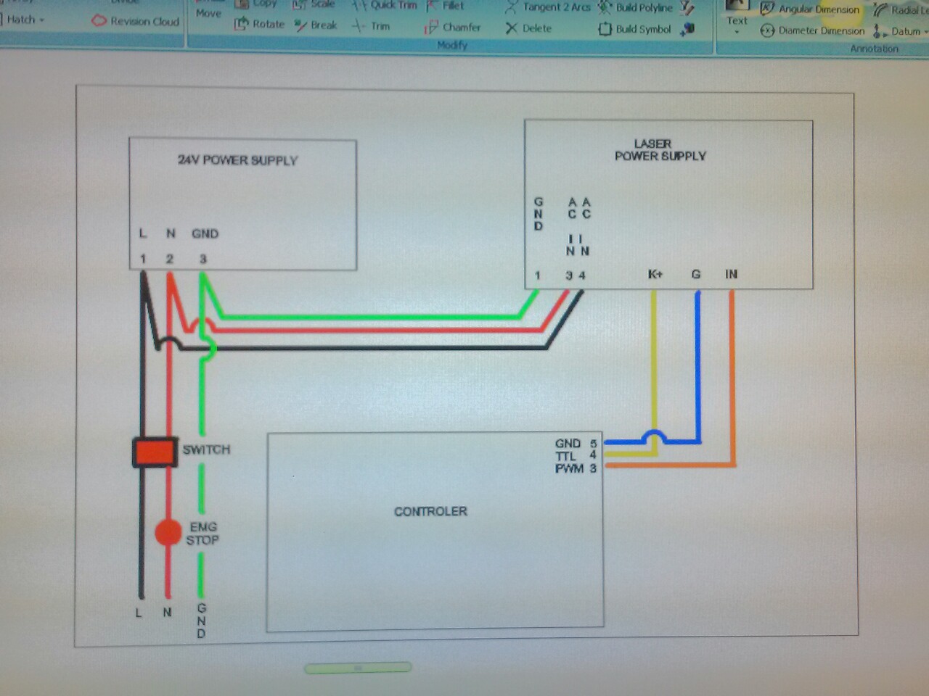Select the Build Symbol tool
The image size is (929, 696).
635,29
